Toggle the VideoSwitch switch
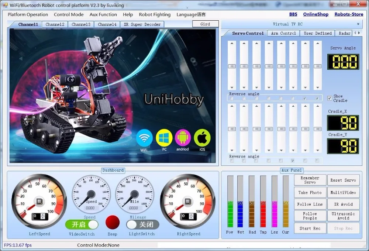Screen dimensions: 369x251 point(82,224)
